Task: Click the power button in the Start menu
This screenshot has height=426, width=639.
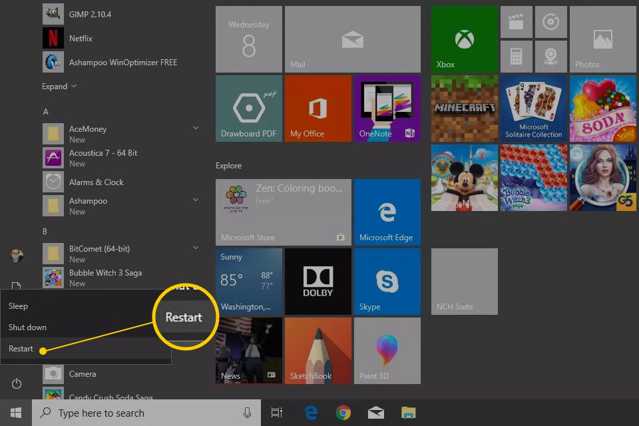Action: [x=16, y=383]
